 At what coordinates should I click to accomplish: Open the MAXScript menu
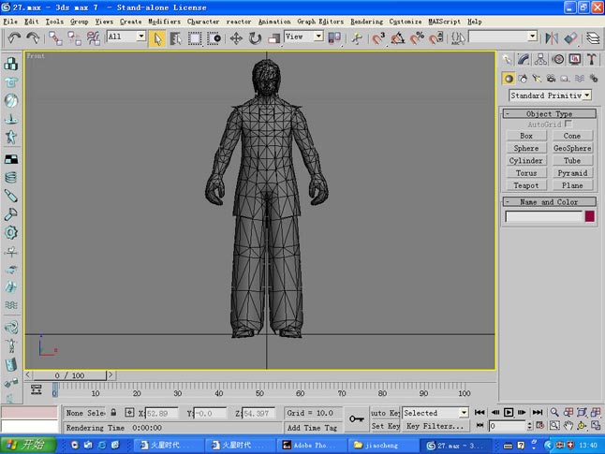point(444,22)
